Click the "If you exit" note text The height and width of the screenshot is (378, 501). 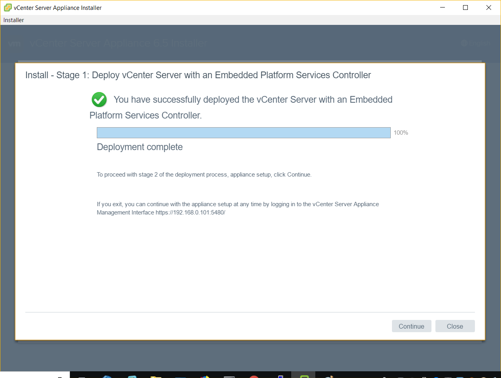point(238,208)
